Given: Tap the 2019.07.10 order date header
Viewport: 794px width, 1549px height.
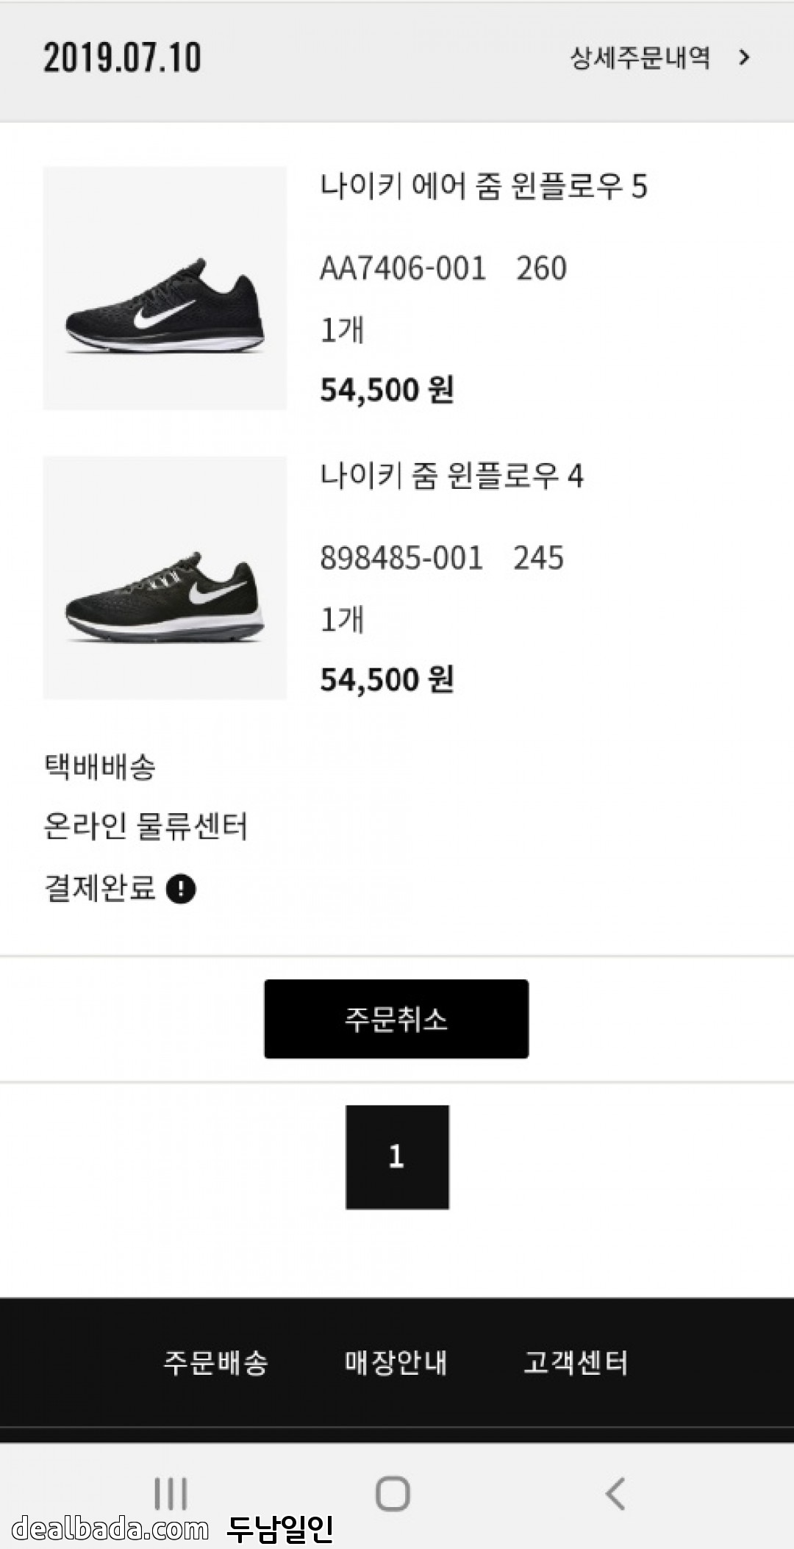Looking at the screenshot, I should tap(122, 57).
